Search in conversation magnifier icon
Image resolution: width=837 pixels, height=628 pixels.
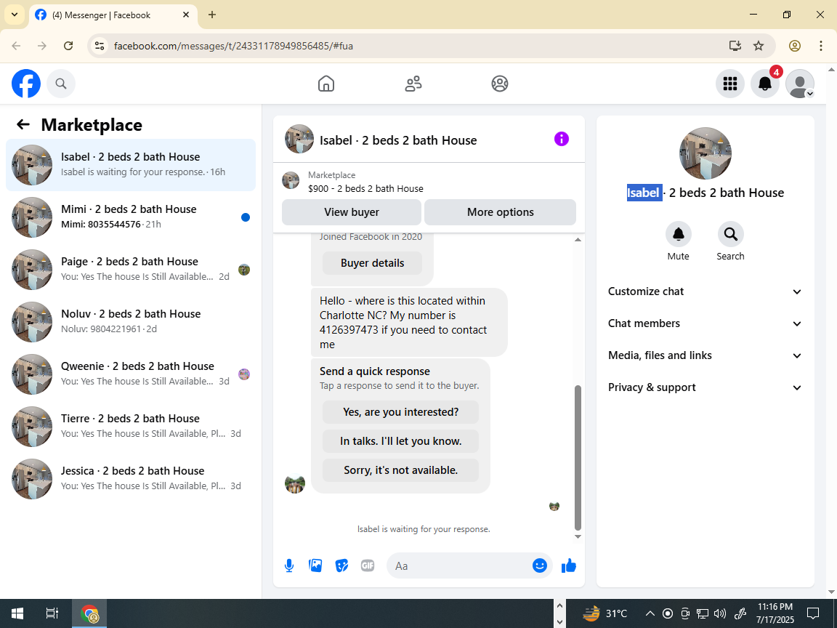730,234
